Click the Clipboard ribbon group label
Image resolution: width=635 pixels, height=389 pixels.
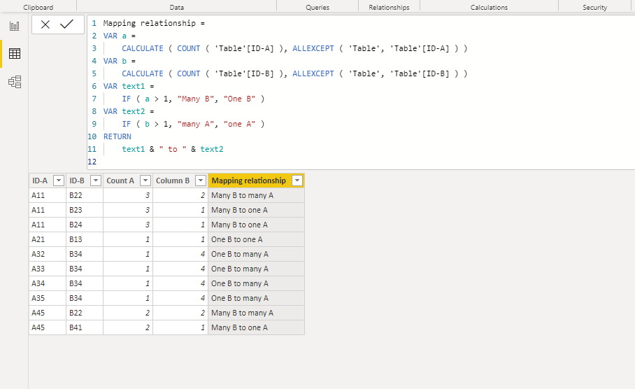[38, 7]
